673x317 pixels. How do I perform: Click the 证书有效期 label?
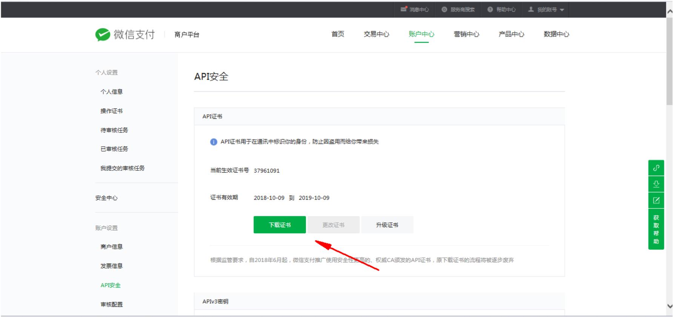(224, 198)
